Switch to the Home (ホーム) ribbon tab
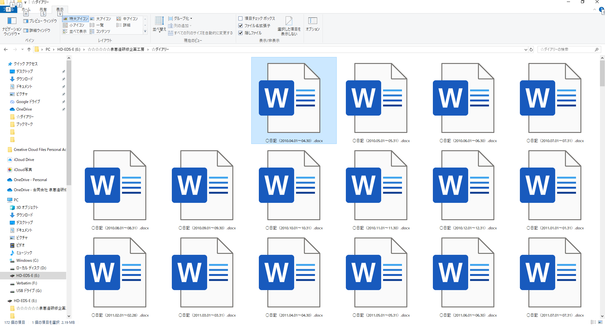The height and width of the screenshot is (326, 605). 26,10
